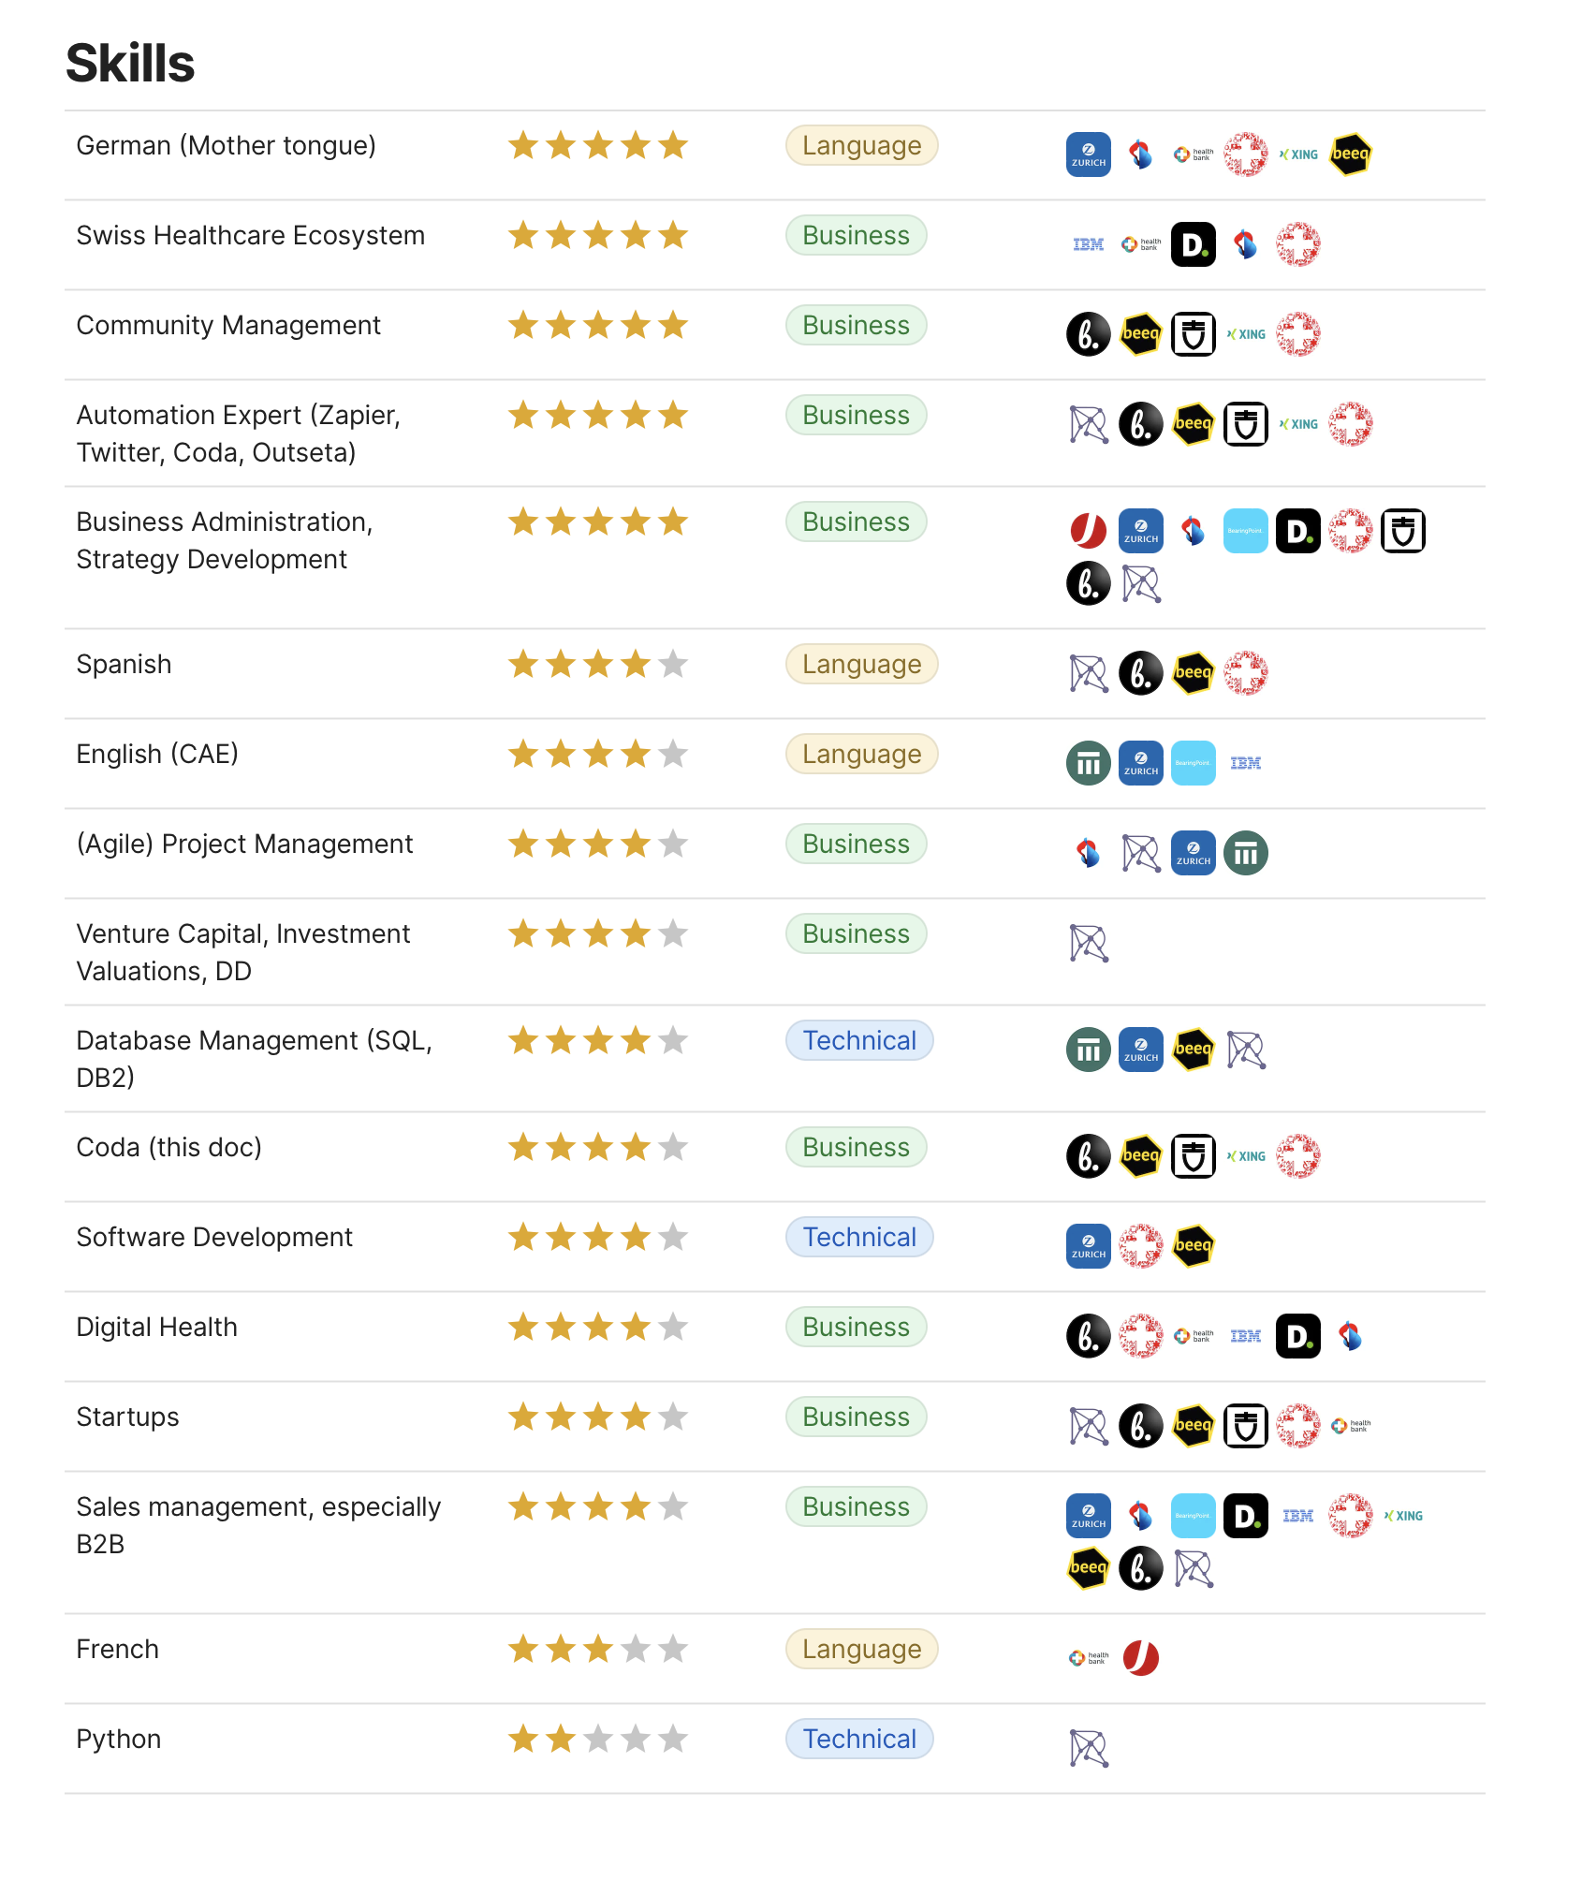Screen dimensions: 1582x1880
Task: Click the XING logo in Community Management row
Action: point(1246,334)
